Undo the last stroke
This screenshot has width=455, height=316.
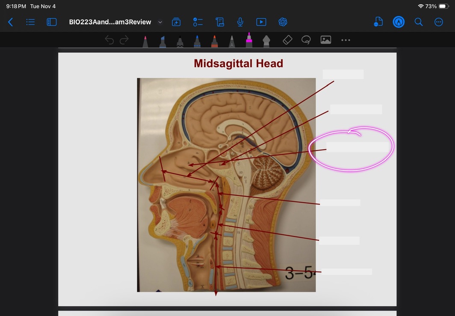tap(109, 40)
